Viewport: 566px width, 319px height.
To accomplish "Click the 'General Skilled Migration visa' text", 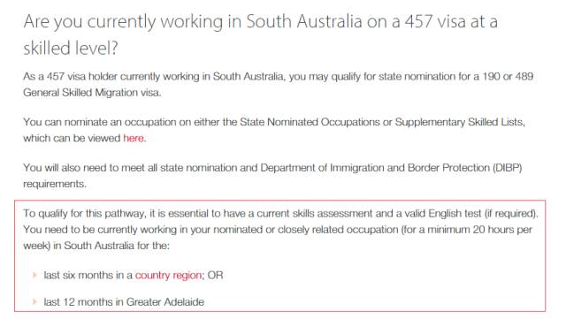I will 92,93.
